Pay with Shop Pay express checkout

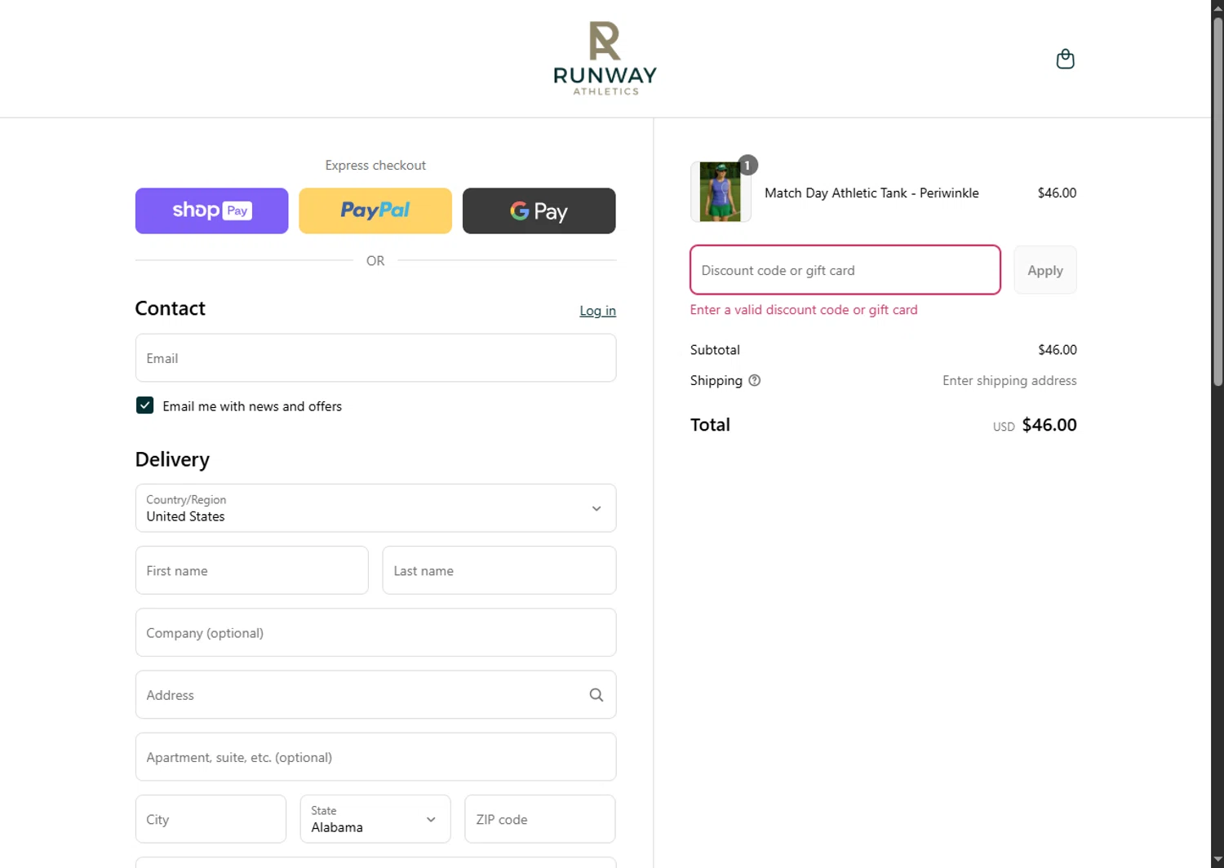(x=211, y=210)
